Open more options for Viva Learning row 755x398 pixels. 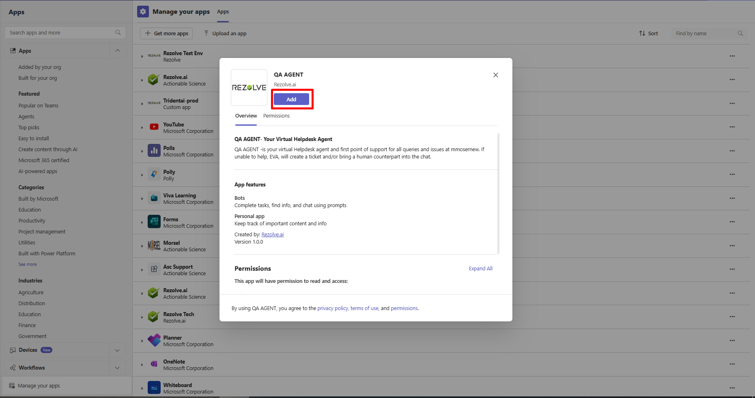pyautogui.click(x=732, y=198)
